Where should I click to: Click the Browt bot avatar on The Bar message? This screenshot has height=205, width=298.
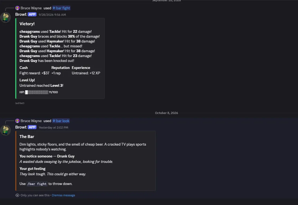[6, 130]
